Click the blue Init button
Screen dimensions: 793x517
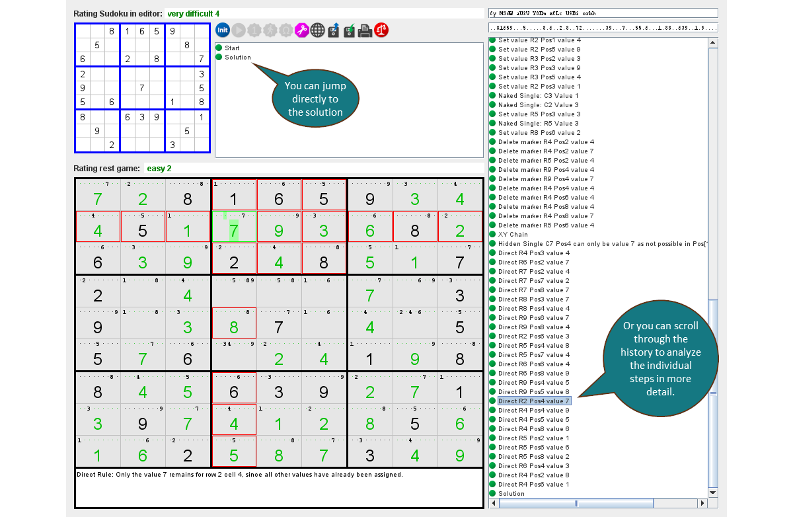(x=223, y=30)
